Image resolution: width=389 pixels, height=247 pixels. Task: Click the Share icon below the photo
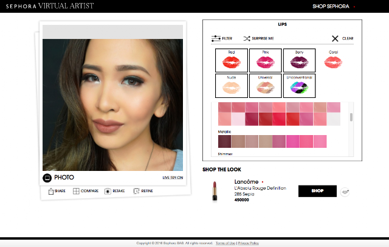[51, 191]
